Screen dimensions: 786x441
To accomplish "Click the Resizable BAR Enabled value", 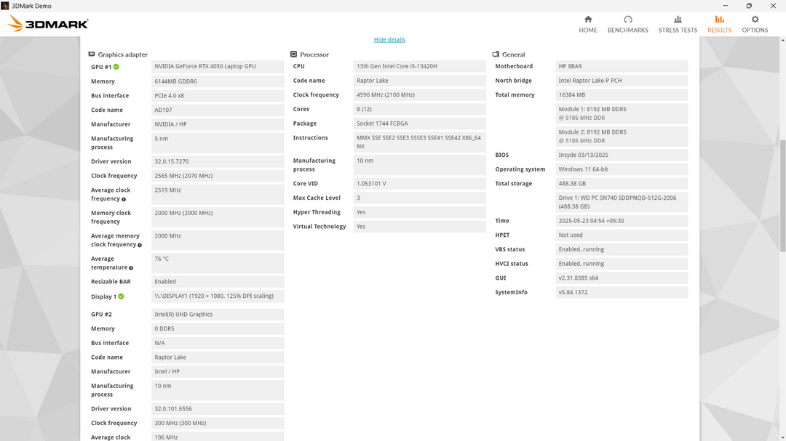I will [218, 281].
